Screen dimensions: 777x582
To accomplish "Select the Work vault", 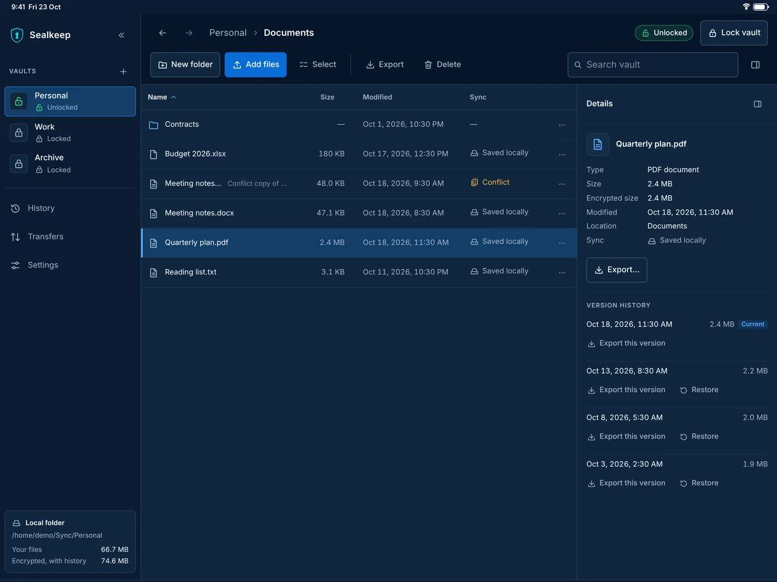I will pos(70,133).
